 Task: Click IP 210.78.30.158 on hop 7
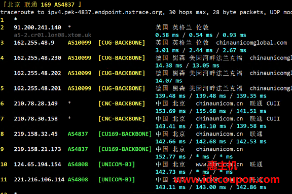pyautogui.click(x=36, y=119)
